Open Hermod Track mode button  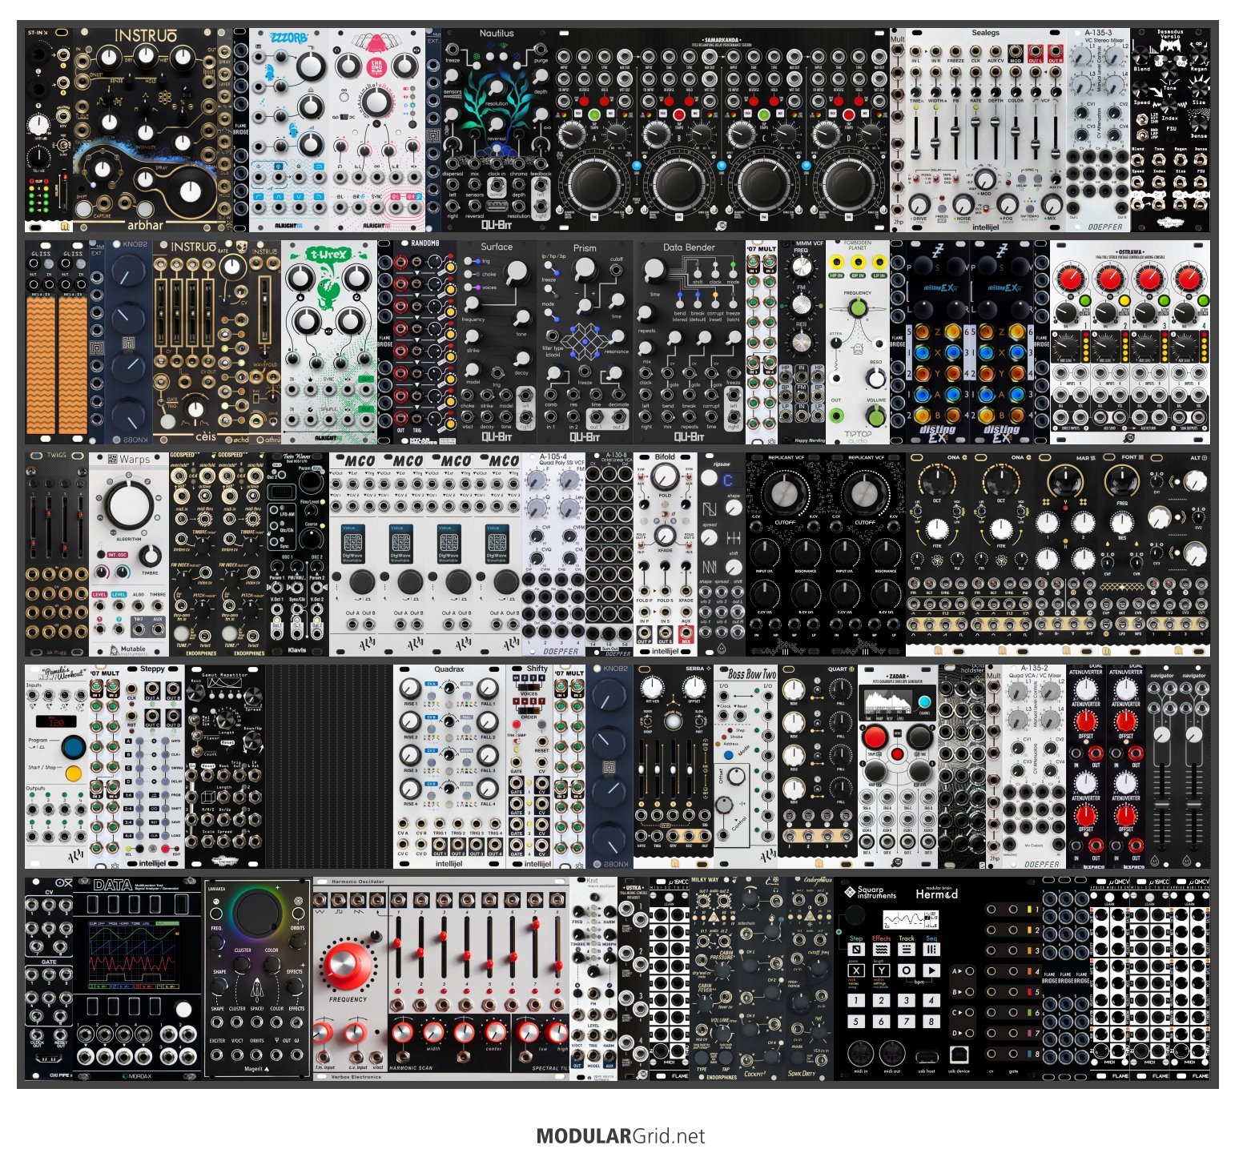pos(906,949)
